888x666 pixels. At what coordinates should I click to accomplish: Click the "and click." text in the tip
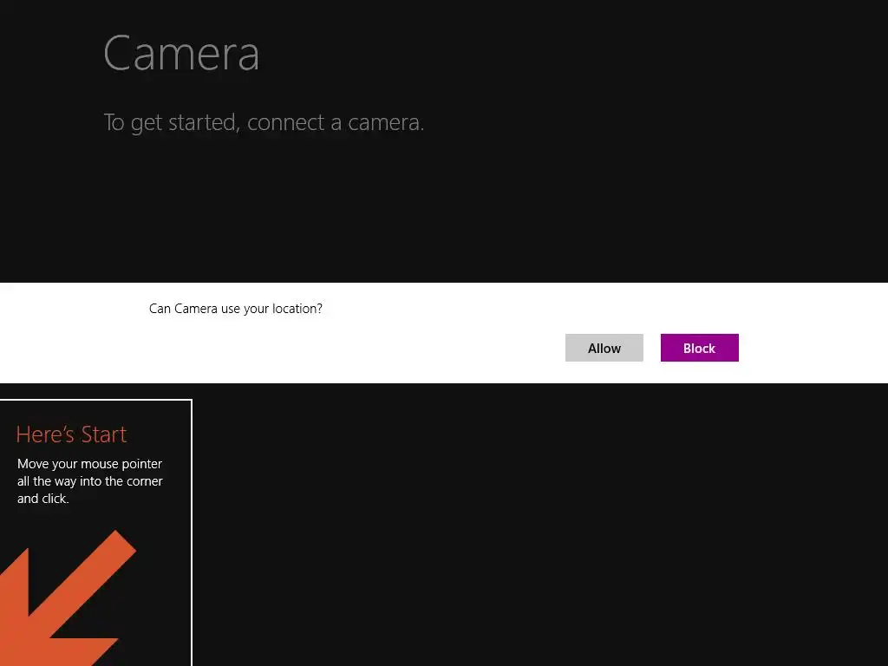tap(43, 499)
